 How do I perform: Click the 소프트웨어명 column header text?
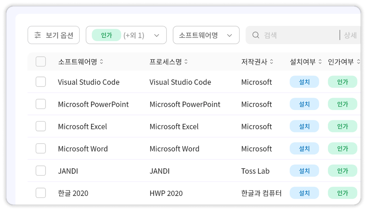pos(77,62)
